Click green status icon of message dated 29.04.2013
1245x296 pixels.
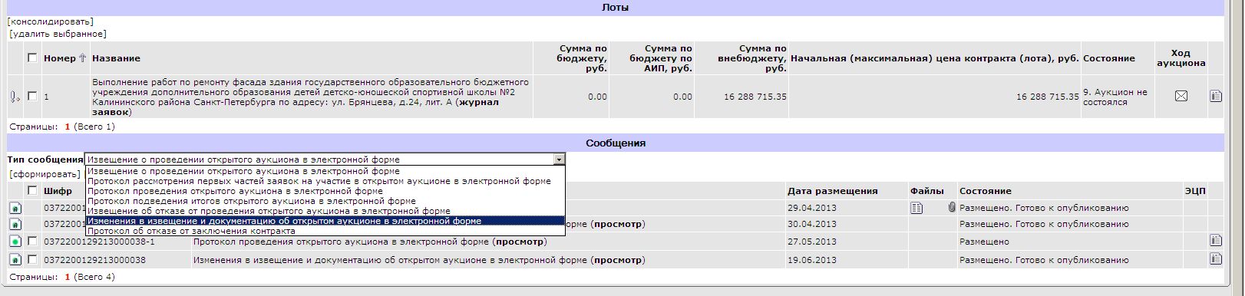[15, 208]
